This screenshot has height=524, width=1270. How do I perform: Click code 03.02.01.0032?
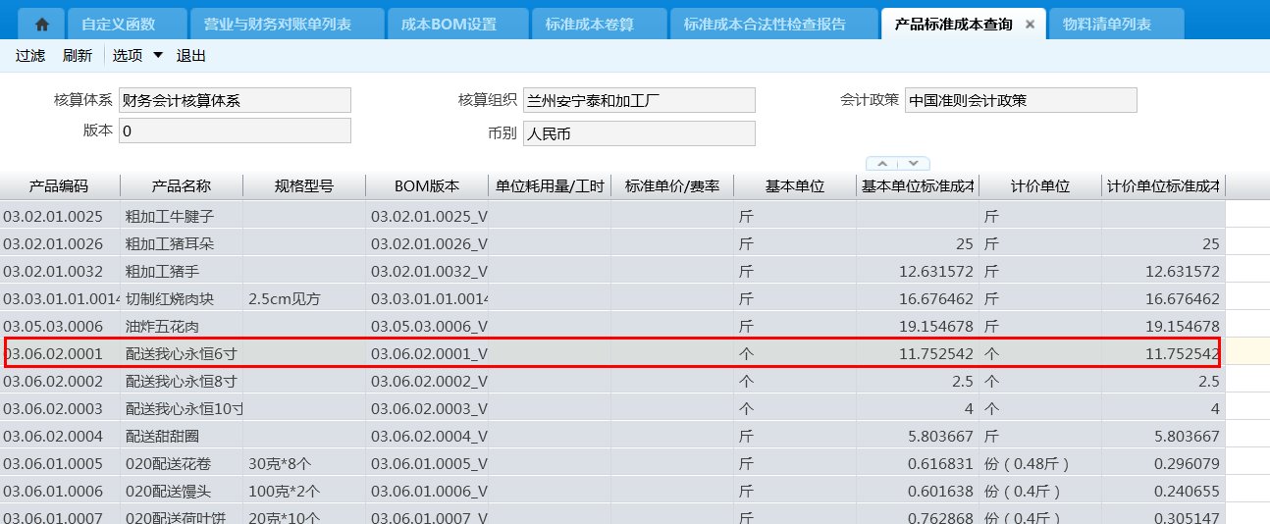click(53, 271)
